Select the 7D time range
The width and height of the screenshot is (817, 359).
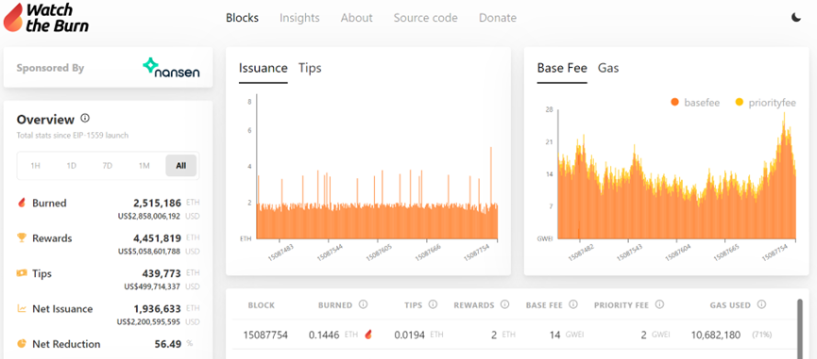108,166
